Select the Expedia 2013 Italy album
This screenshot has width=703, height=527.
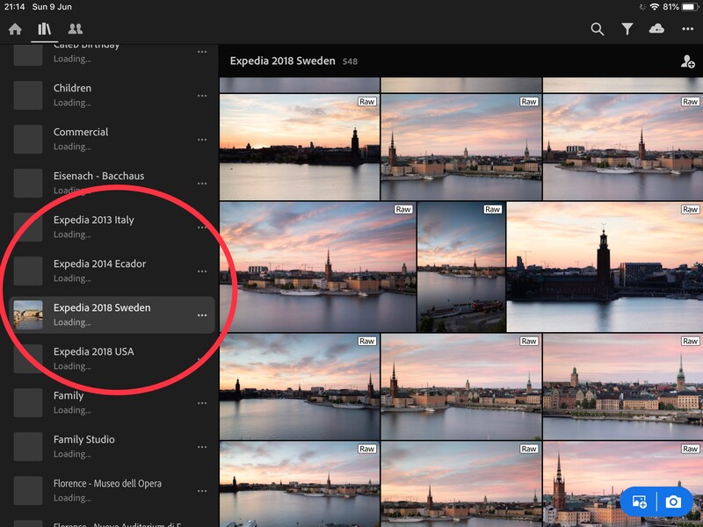pyautogui.click(x=112, y=227)
